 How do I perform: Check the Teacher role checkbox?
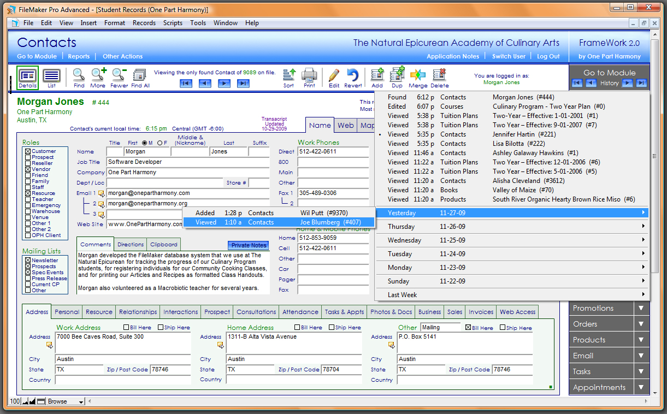28,199
